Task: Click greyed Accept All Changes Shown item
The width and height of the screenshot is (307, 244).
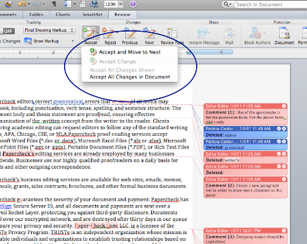Action: coord(129,70)
